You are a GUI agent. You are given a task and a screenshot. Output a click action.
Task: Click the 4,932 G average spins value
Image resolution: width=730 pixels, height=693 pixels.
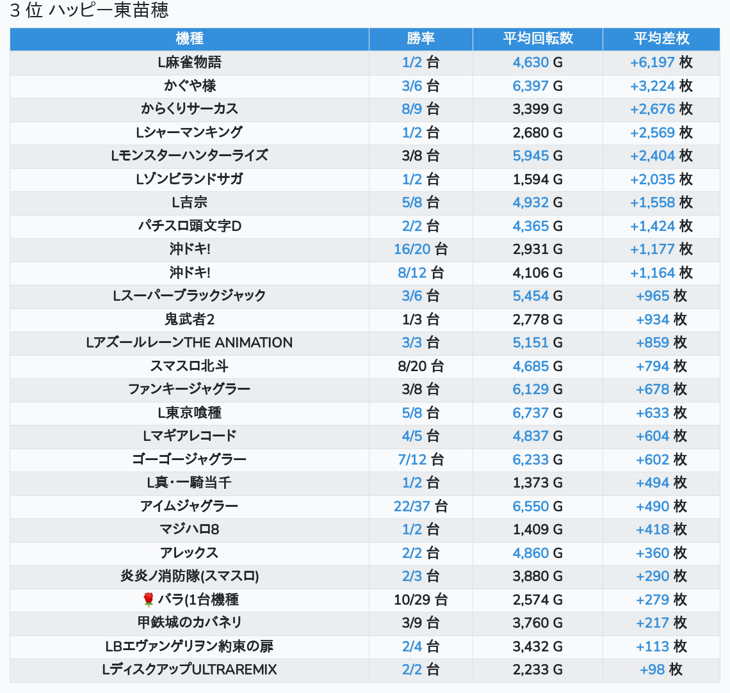tap(538, 202)
